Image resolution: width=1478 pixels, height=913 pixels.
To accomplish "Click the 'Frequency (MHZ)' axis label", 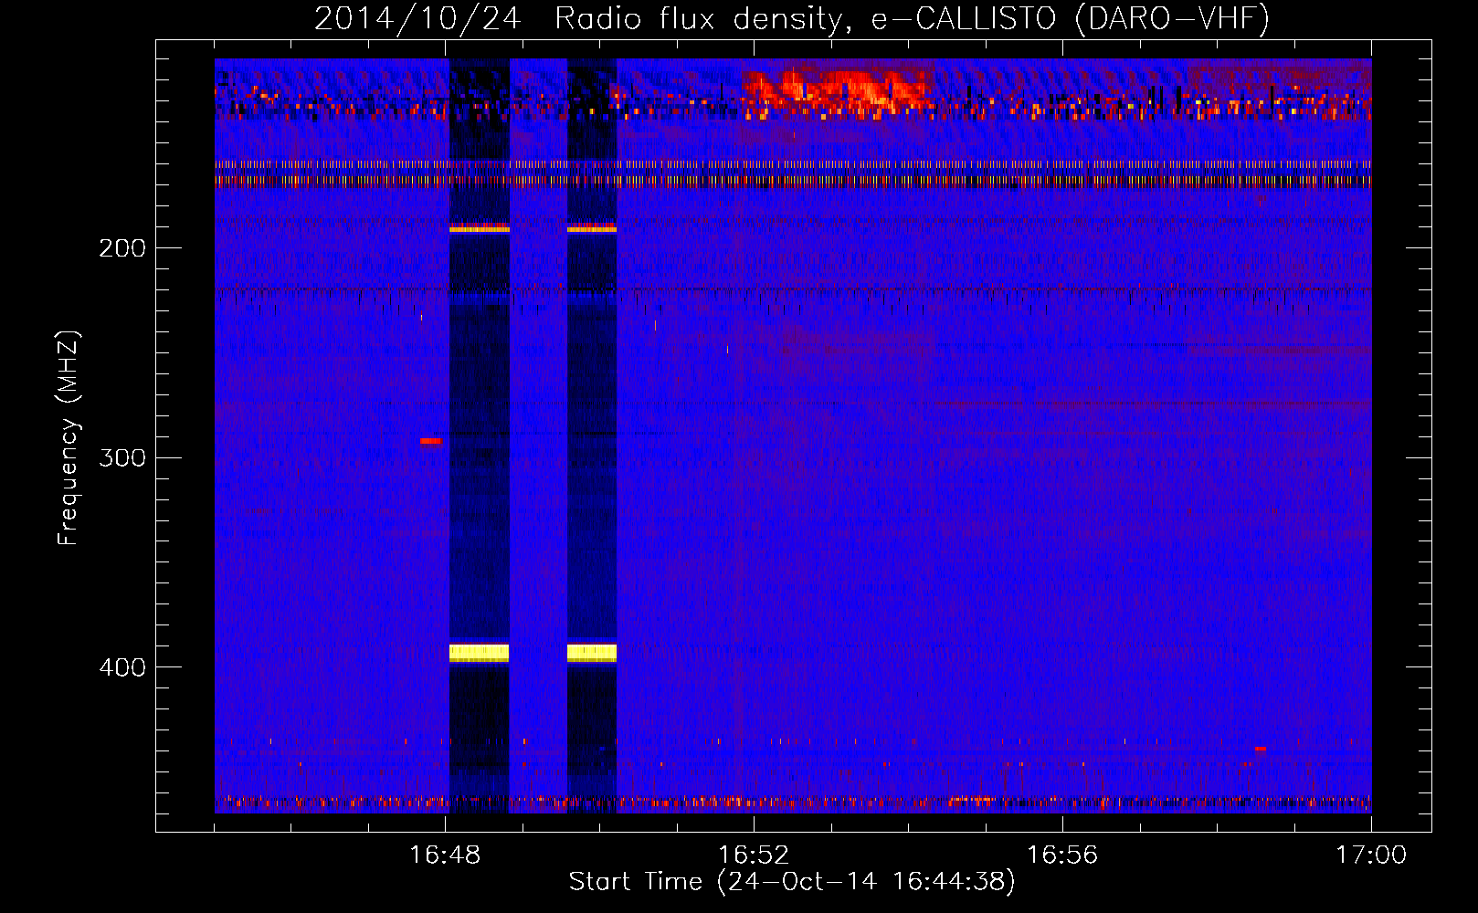I will click(69, 438).
